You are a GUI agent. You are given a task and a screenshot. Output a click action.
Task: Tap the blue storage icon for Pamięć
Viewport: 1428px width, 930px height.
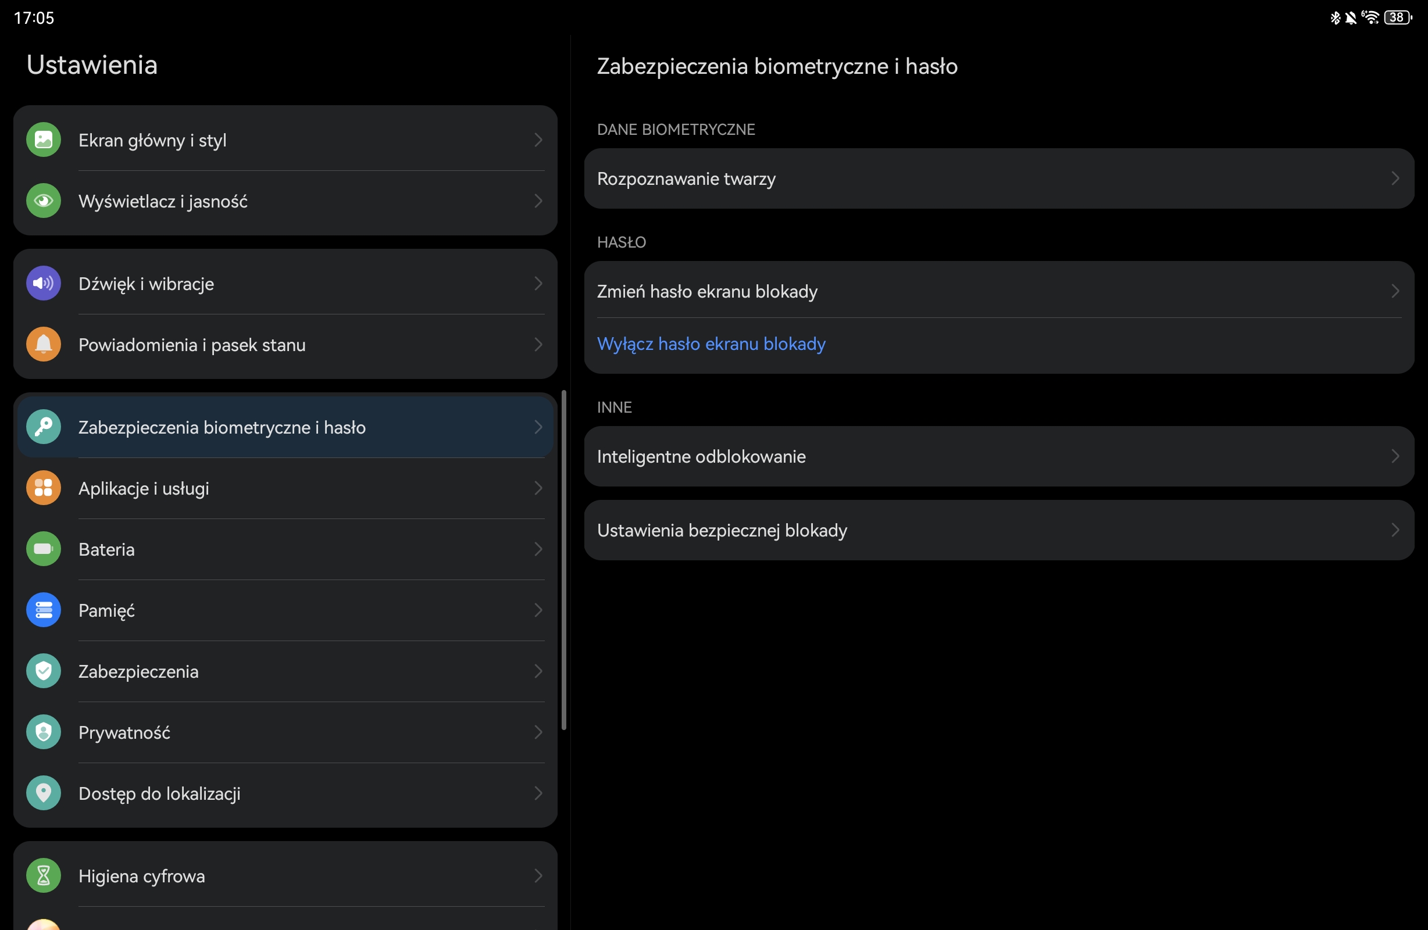pyautogui.click(x=43, y=610)
